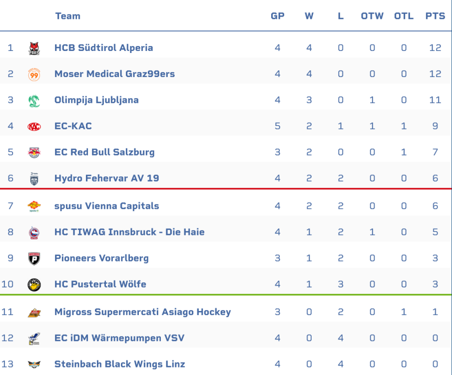Click the Black Wings Linz logo

(34, 364)
